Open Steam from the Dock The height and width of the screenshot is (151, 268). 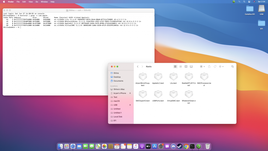180,146
